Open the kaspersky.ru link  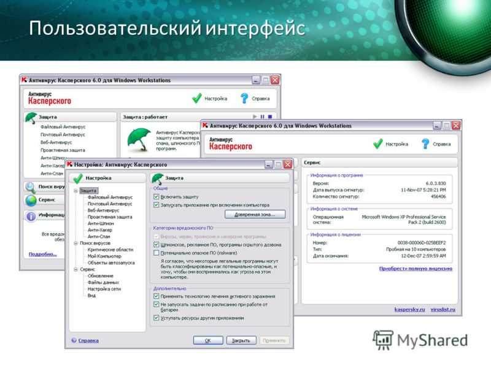tap(409, 309)
